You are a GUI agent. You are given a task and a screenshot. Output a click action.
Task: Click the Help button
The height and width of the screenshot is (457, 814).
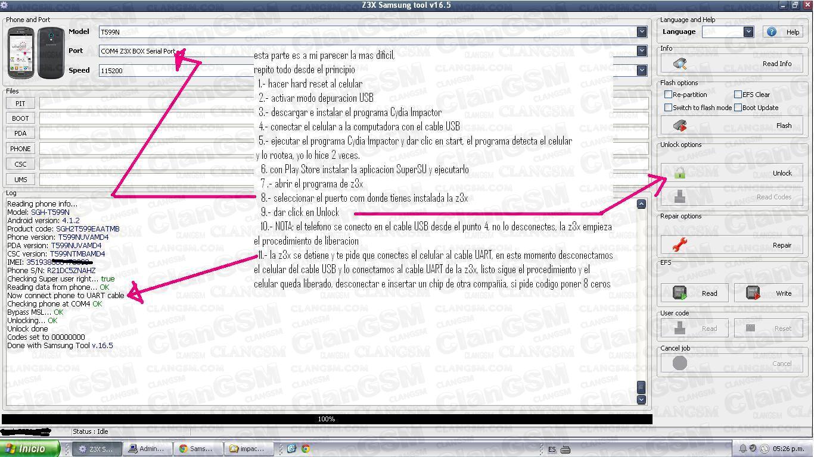[x=783, y=32]
